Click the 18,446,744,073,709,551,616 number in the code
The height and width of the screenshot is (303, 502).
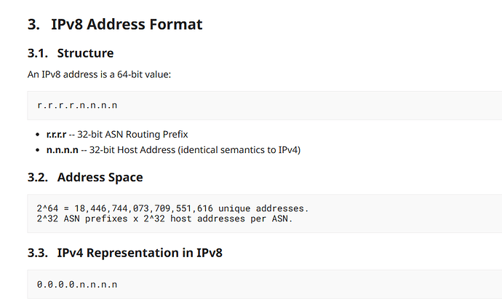144,209
